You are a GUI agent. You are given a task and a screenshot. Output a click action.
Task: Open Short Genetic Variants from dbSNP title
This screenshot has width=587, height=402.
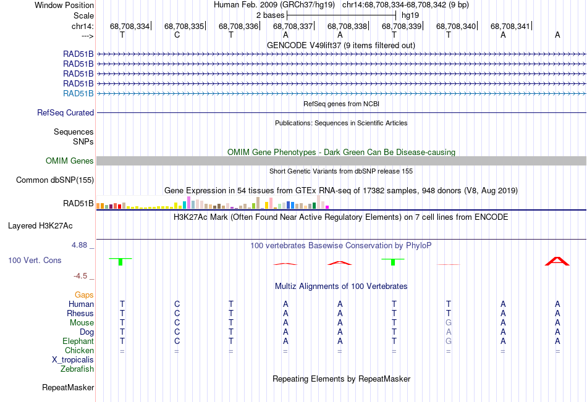[341, 171]
